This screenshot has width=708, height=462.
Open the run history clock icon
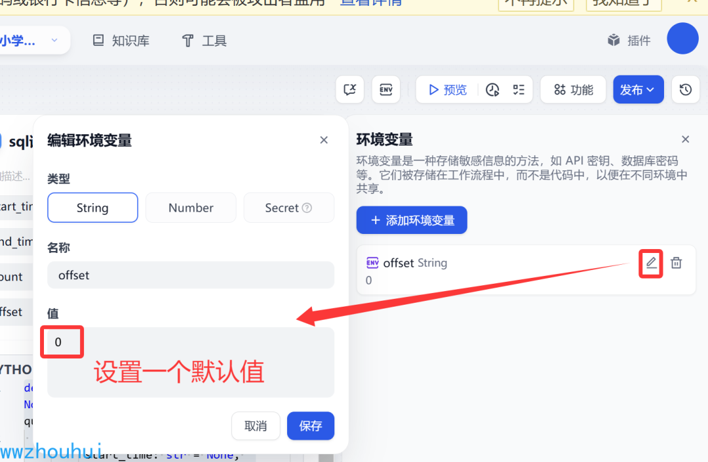click(x=492, y=90)
